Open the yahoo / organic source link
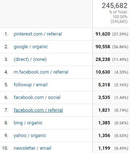 click(30, 136)
